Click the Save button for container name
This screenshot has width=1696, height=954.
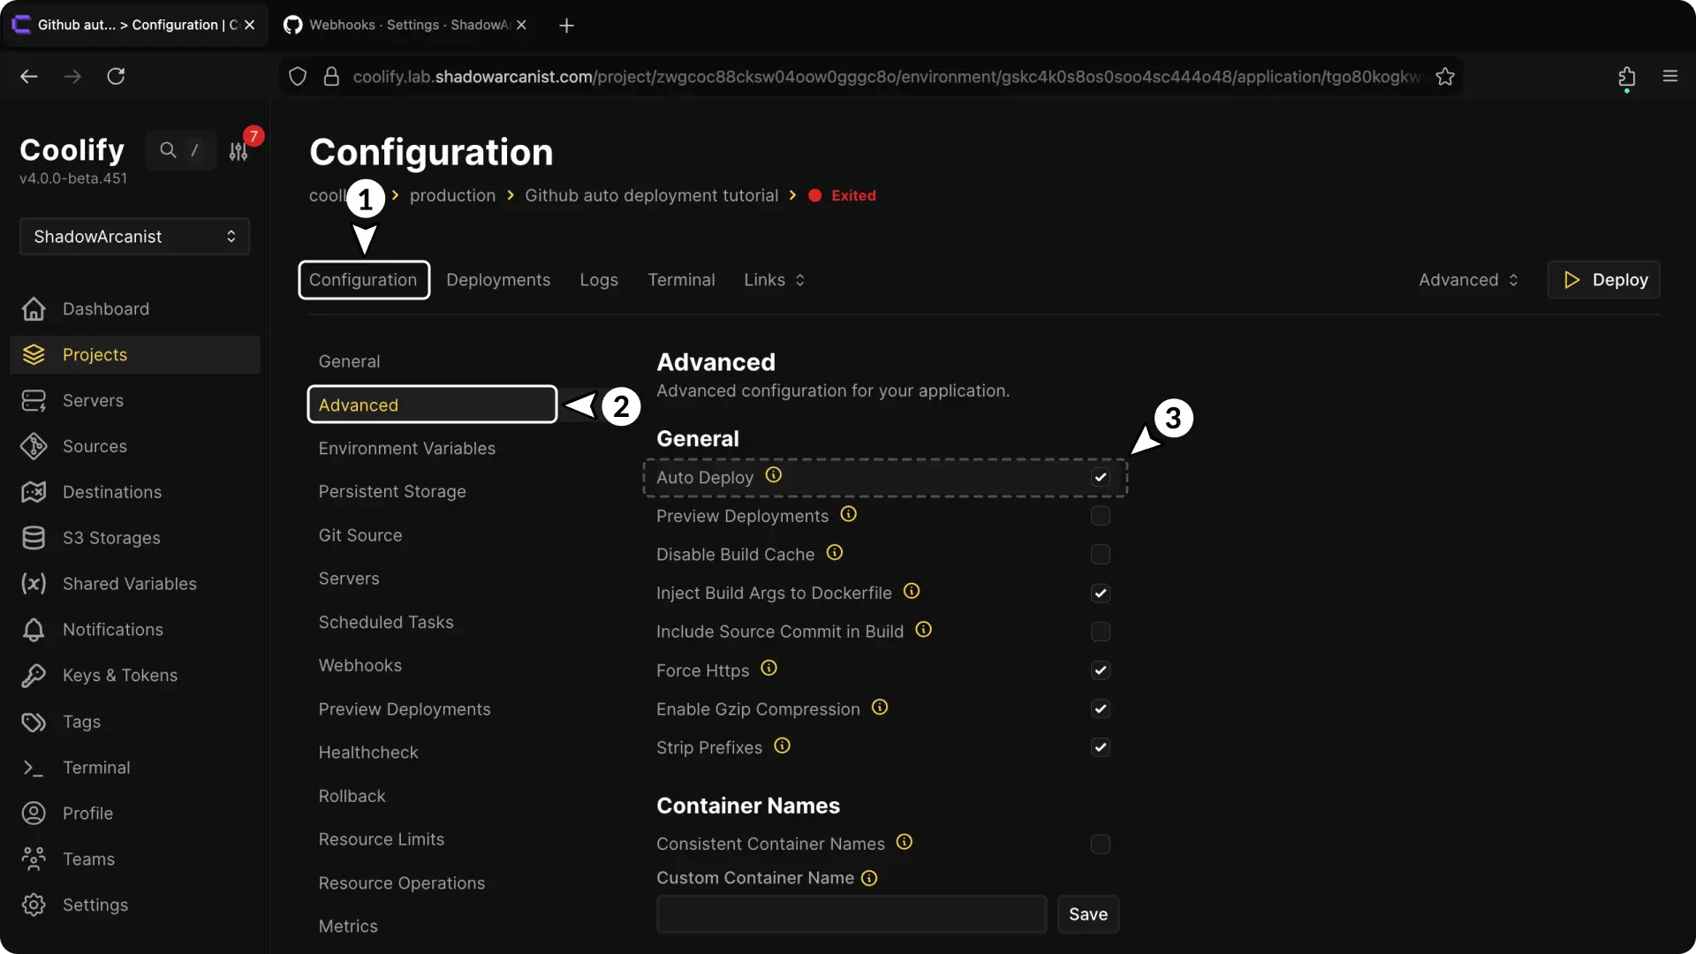pyautogui.click(x=1087, y=914)
